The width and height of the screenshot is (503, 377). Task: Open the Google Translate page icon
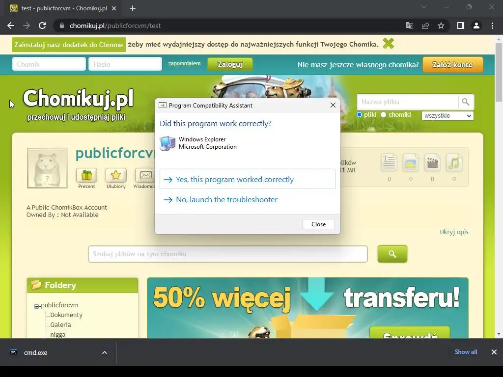tap(409, 26)
